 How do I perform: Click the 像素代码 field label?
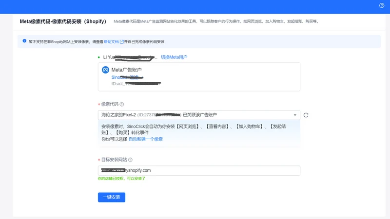coord(110,104)
